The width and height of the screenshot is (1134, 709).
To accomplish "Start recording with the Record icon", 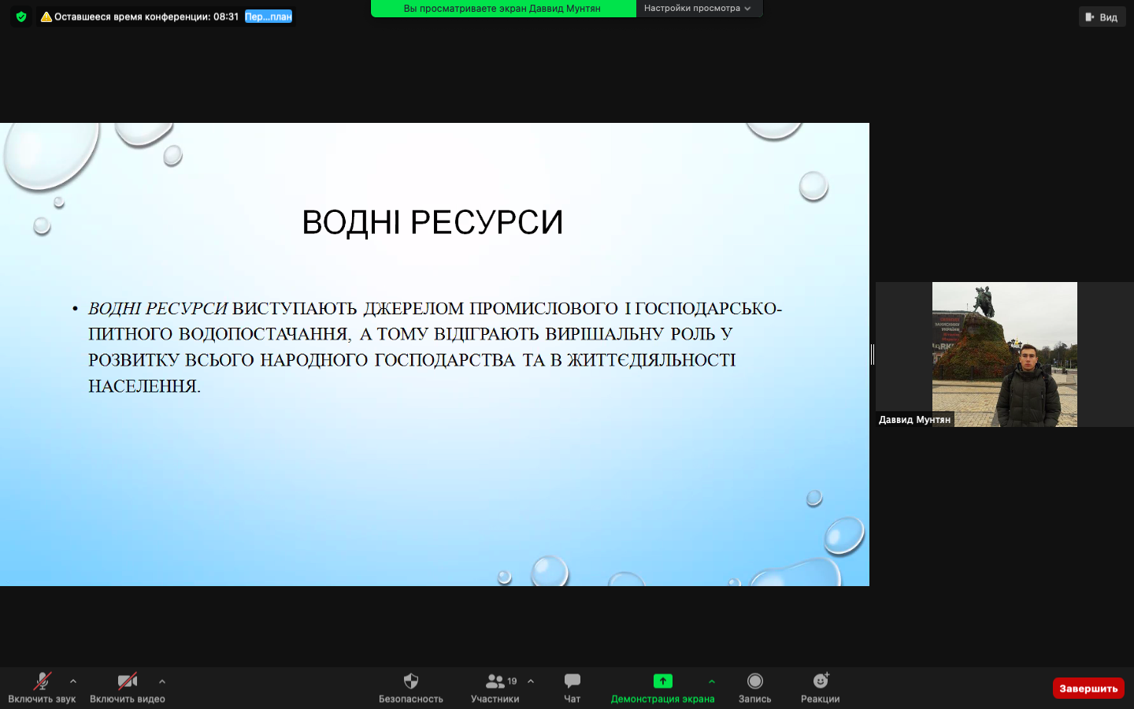I will [x=754, y=681].
